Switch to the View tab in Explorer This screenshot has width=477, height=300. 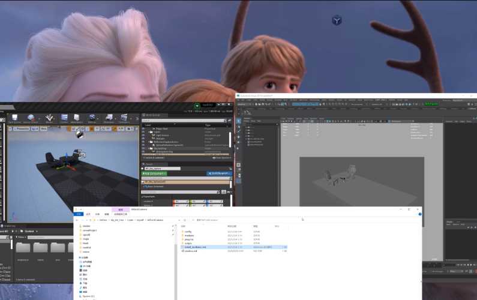tap(106, 214)
